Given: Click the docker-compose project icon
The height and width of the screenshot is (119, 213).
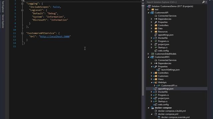Looking at the screenshot, I should point(152,108).
